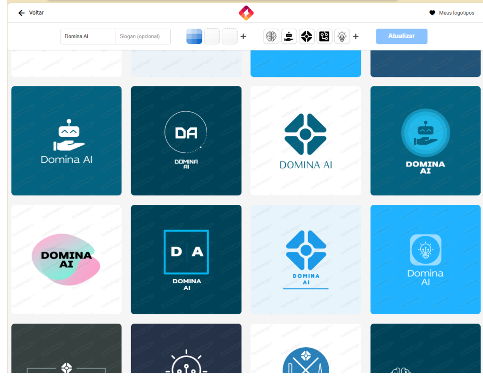Pick the light blue lightbulb Domina AI logo
Image resolution: width=483 pixels, height=385 pixels.
tap(425, 259)
